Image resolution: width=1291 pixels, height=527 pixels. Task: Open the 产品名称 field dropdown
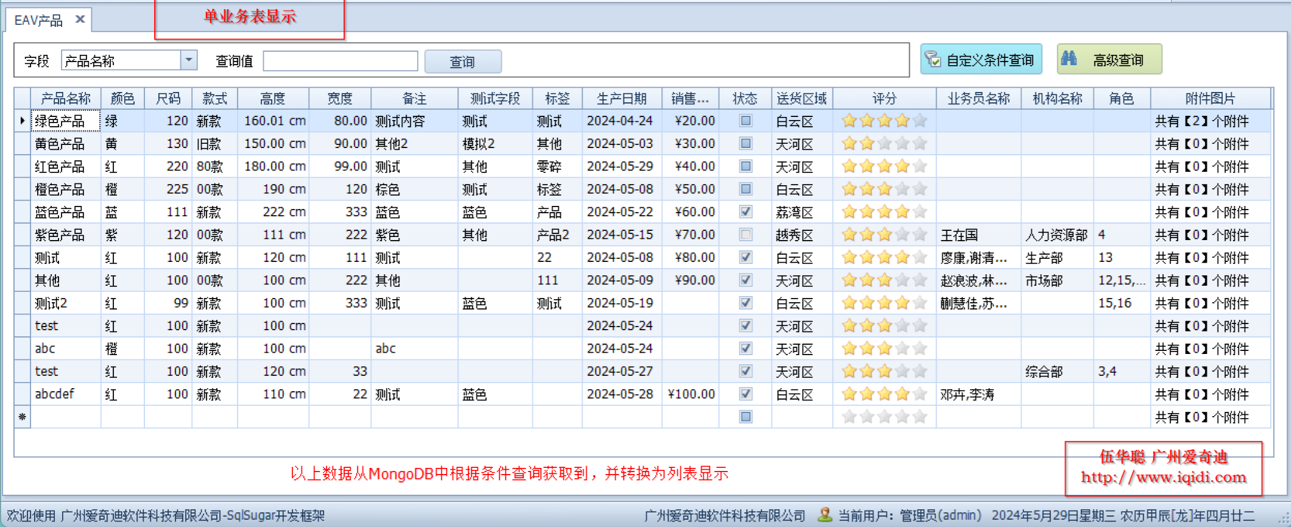[189, 60]
